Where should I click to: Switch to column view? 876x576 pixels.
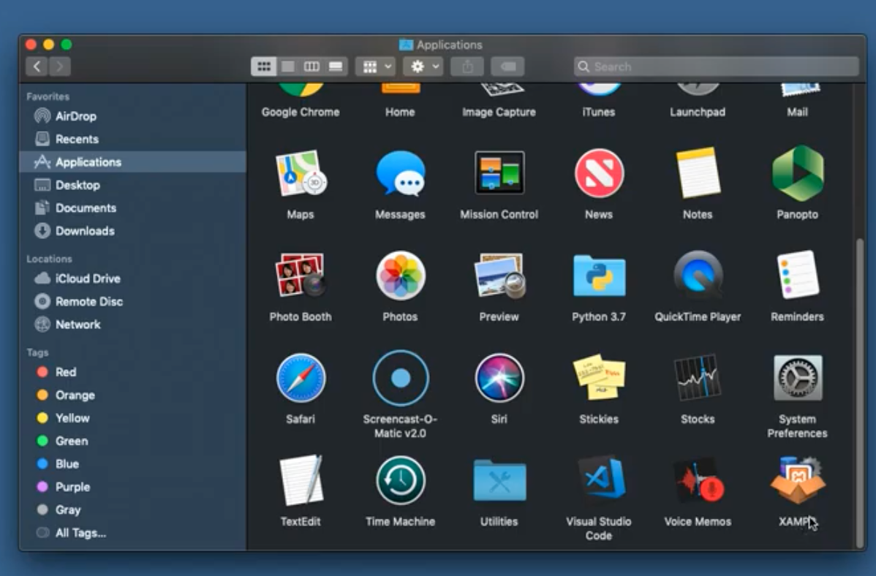[x=311, y=67]
